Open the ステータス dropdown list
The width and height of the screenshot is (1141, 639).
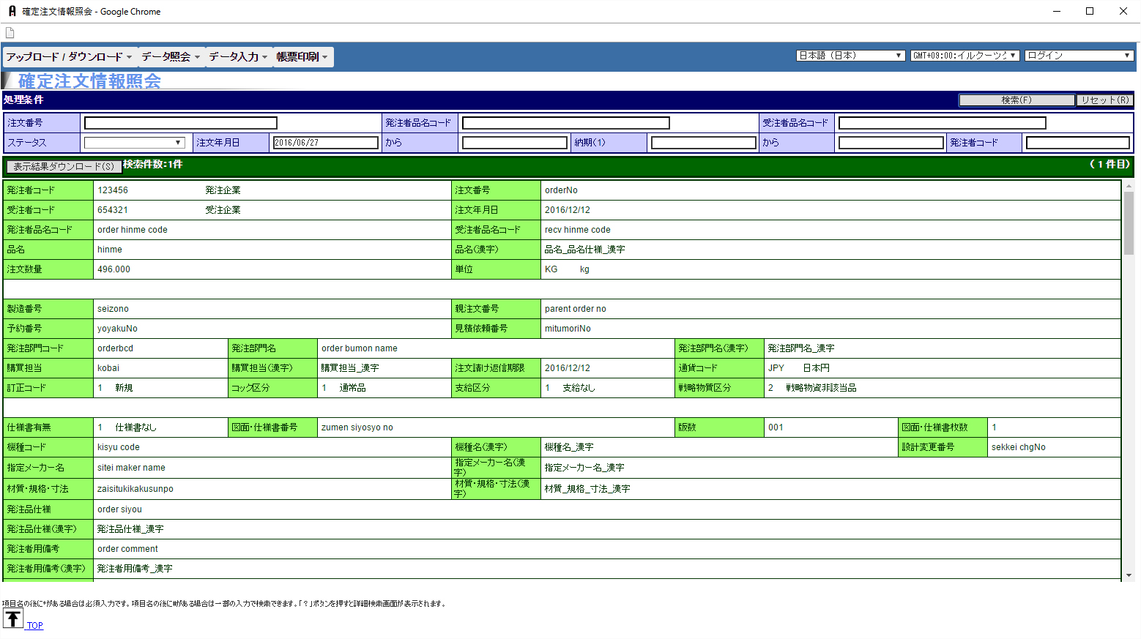click(134, 143)
